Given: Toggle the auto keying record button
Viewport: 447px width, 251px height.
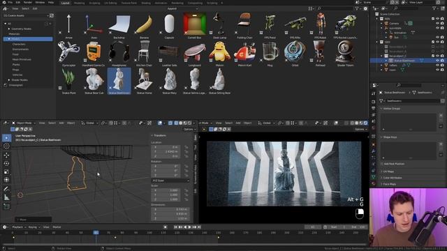Looking at the screenshot, I should click(165, 227).
